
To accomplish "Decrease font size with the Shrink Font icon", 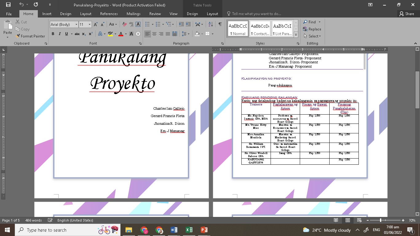I will click(x=102, y=24).
